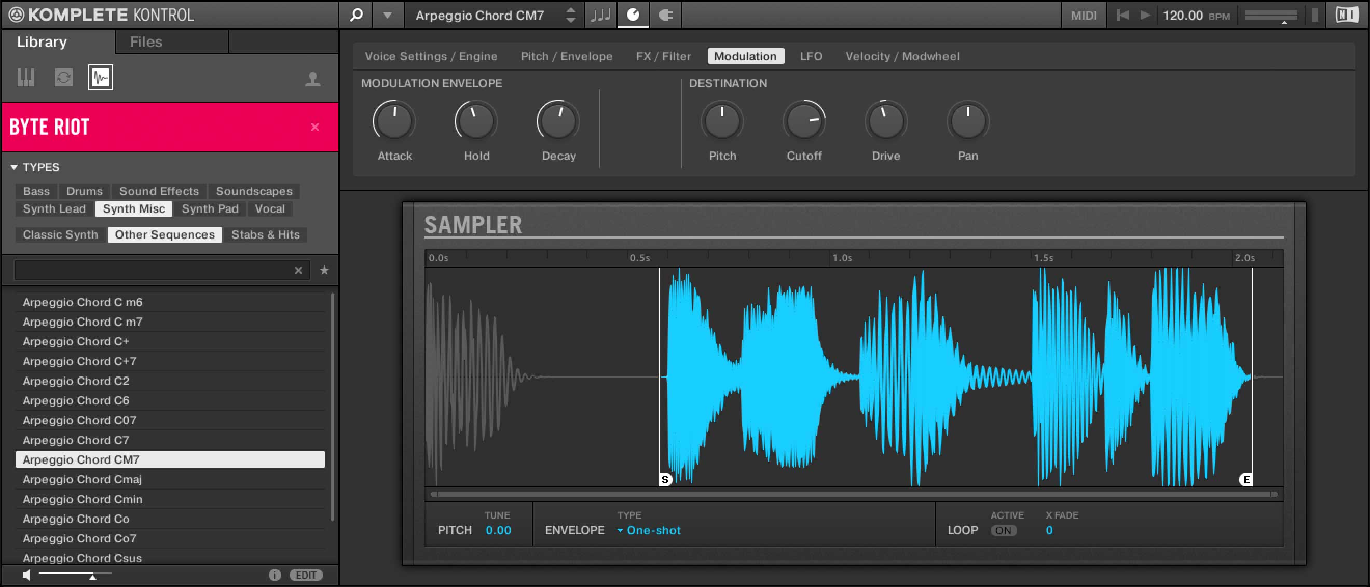Screen dimensions: 1370x587
Task: Start playback with the play button
Action: click(1145, 15)
